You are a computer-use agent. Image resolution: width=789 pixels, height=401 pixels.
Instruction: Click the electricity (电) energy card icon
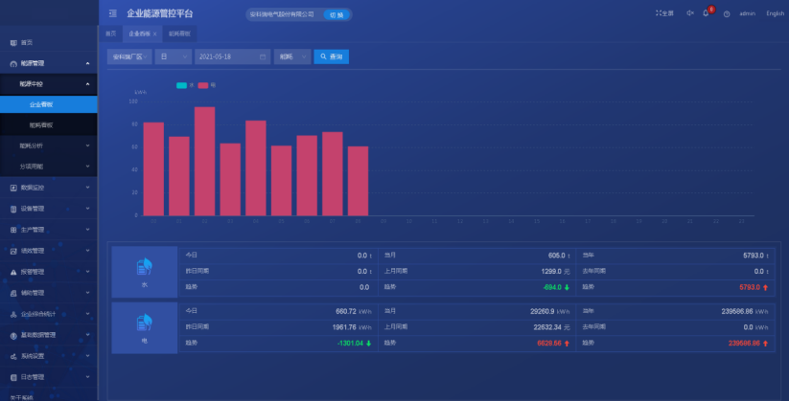coord(145,323)
